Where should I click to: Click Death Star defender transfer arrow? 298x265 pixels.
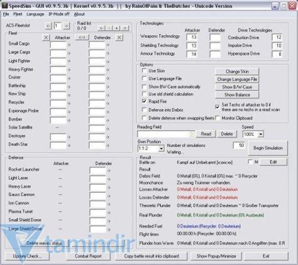[x=108, y=146]
